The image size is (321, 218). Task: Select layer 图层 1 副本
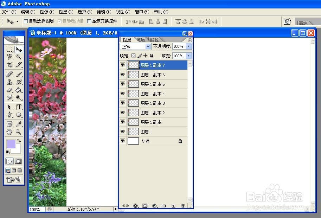(x=153, y=122)
